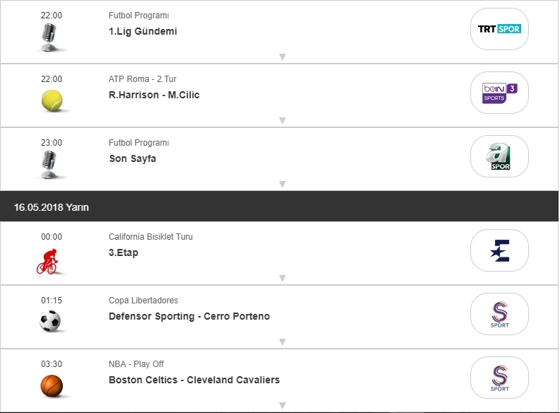Open Boston Celtics - Cleveland Cavaliers match
Image resolution: width=560 pixels, height=413 pixels.
194,380
